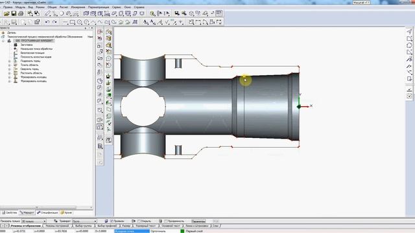Click the Параметры button
The height and width of the screenshot is (233, 415).
[198, 221]
